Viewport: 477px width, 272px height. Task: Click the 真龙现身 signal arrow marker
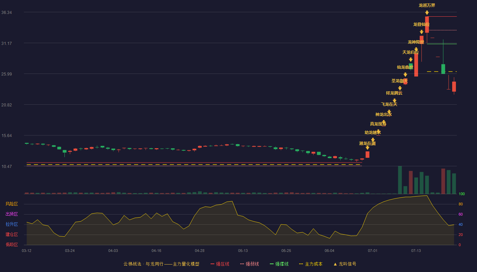click(378, 131)
